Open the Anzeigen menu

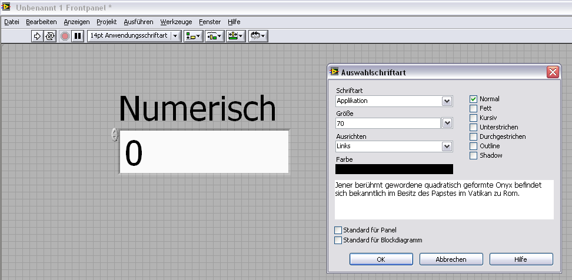[77, 22]
